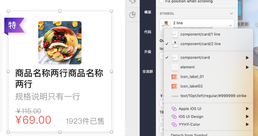
Task: Click the icon_label02 orange thumbnail
Action: (x=174, y=86)
